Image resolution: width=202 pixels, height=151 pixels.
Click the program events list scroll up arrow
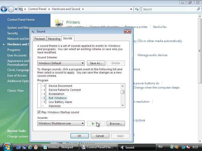pos(123,86)
